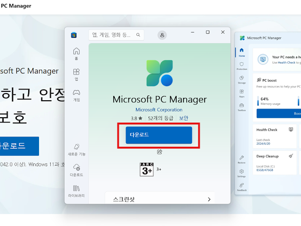This screenshot has height=226, width=301.
Task: Click the Boost button in PC Manager
Action: [279, 113]
